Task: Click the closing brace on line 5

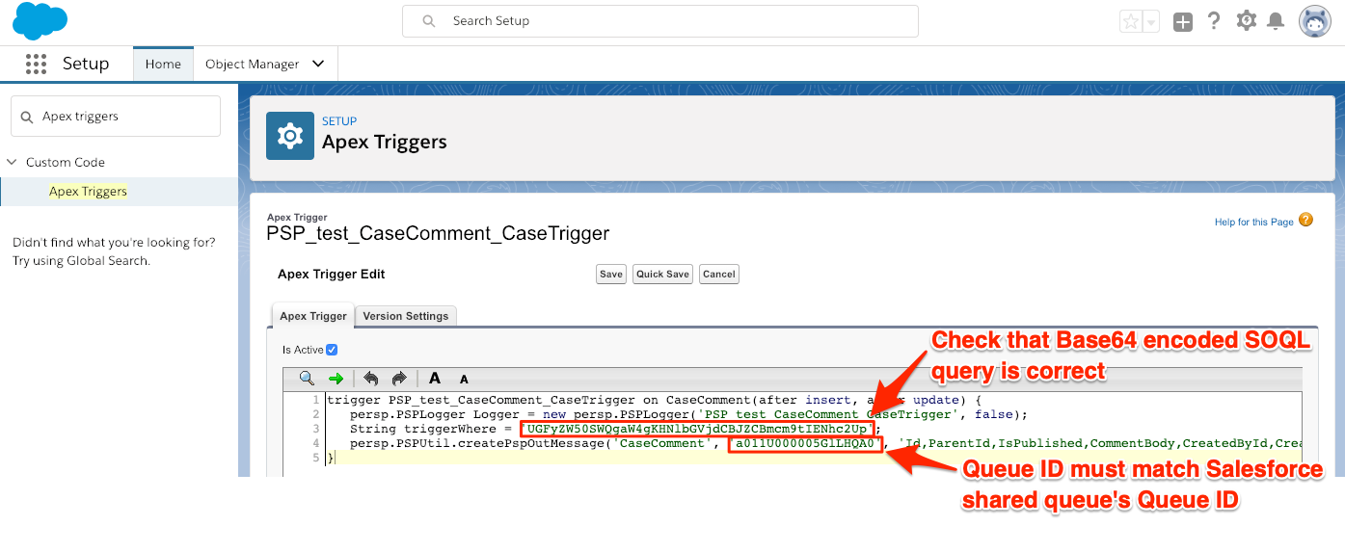Action: coord(331,458)
